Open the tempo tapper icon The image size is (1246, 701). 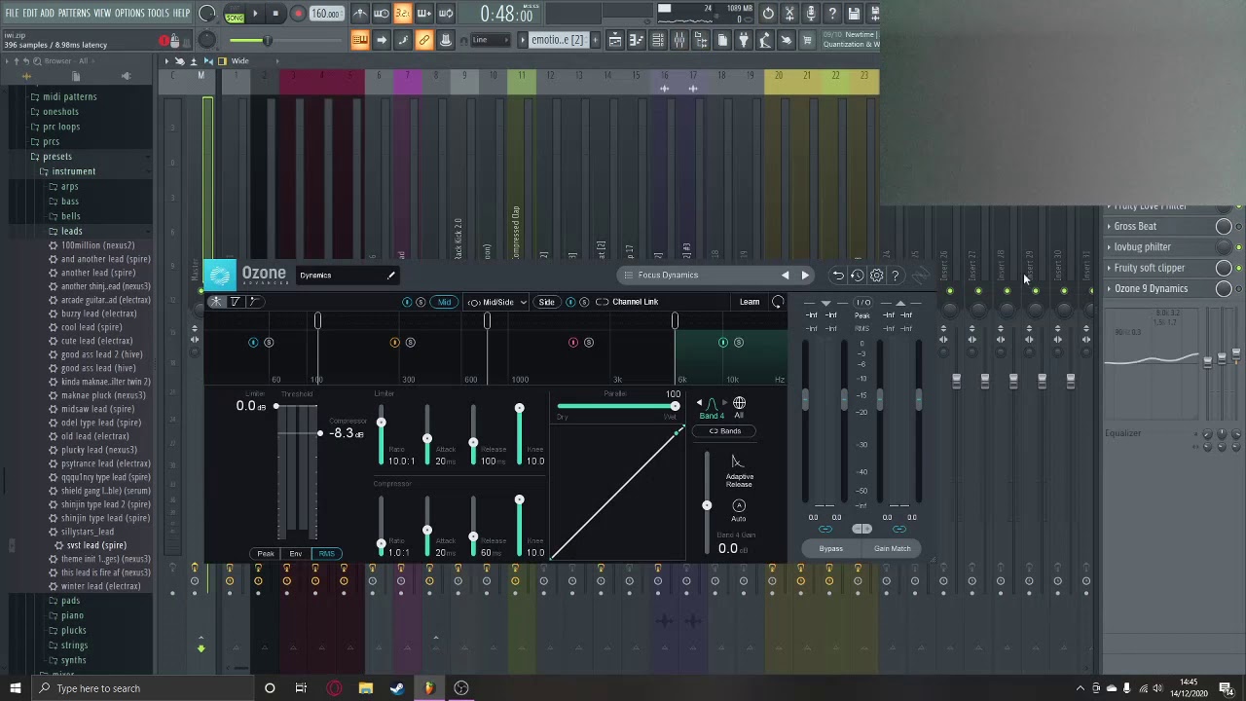pos(765,40)
